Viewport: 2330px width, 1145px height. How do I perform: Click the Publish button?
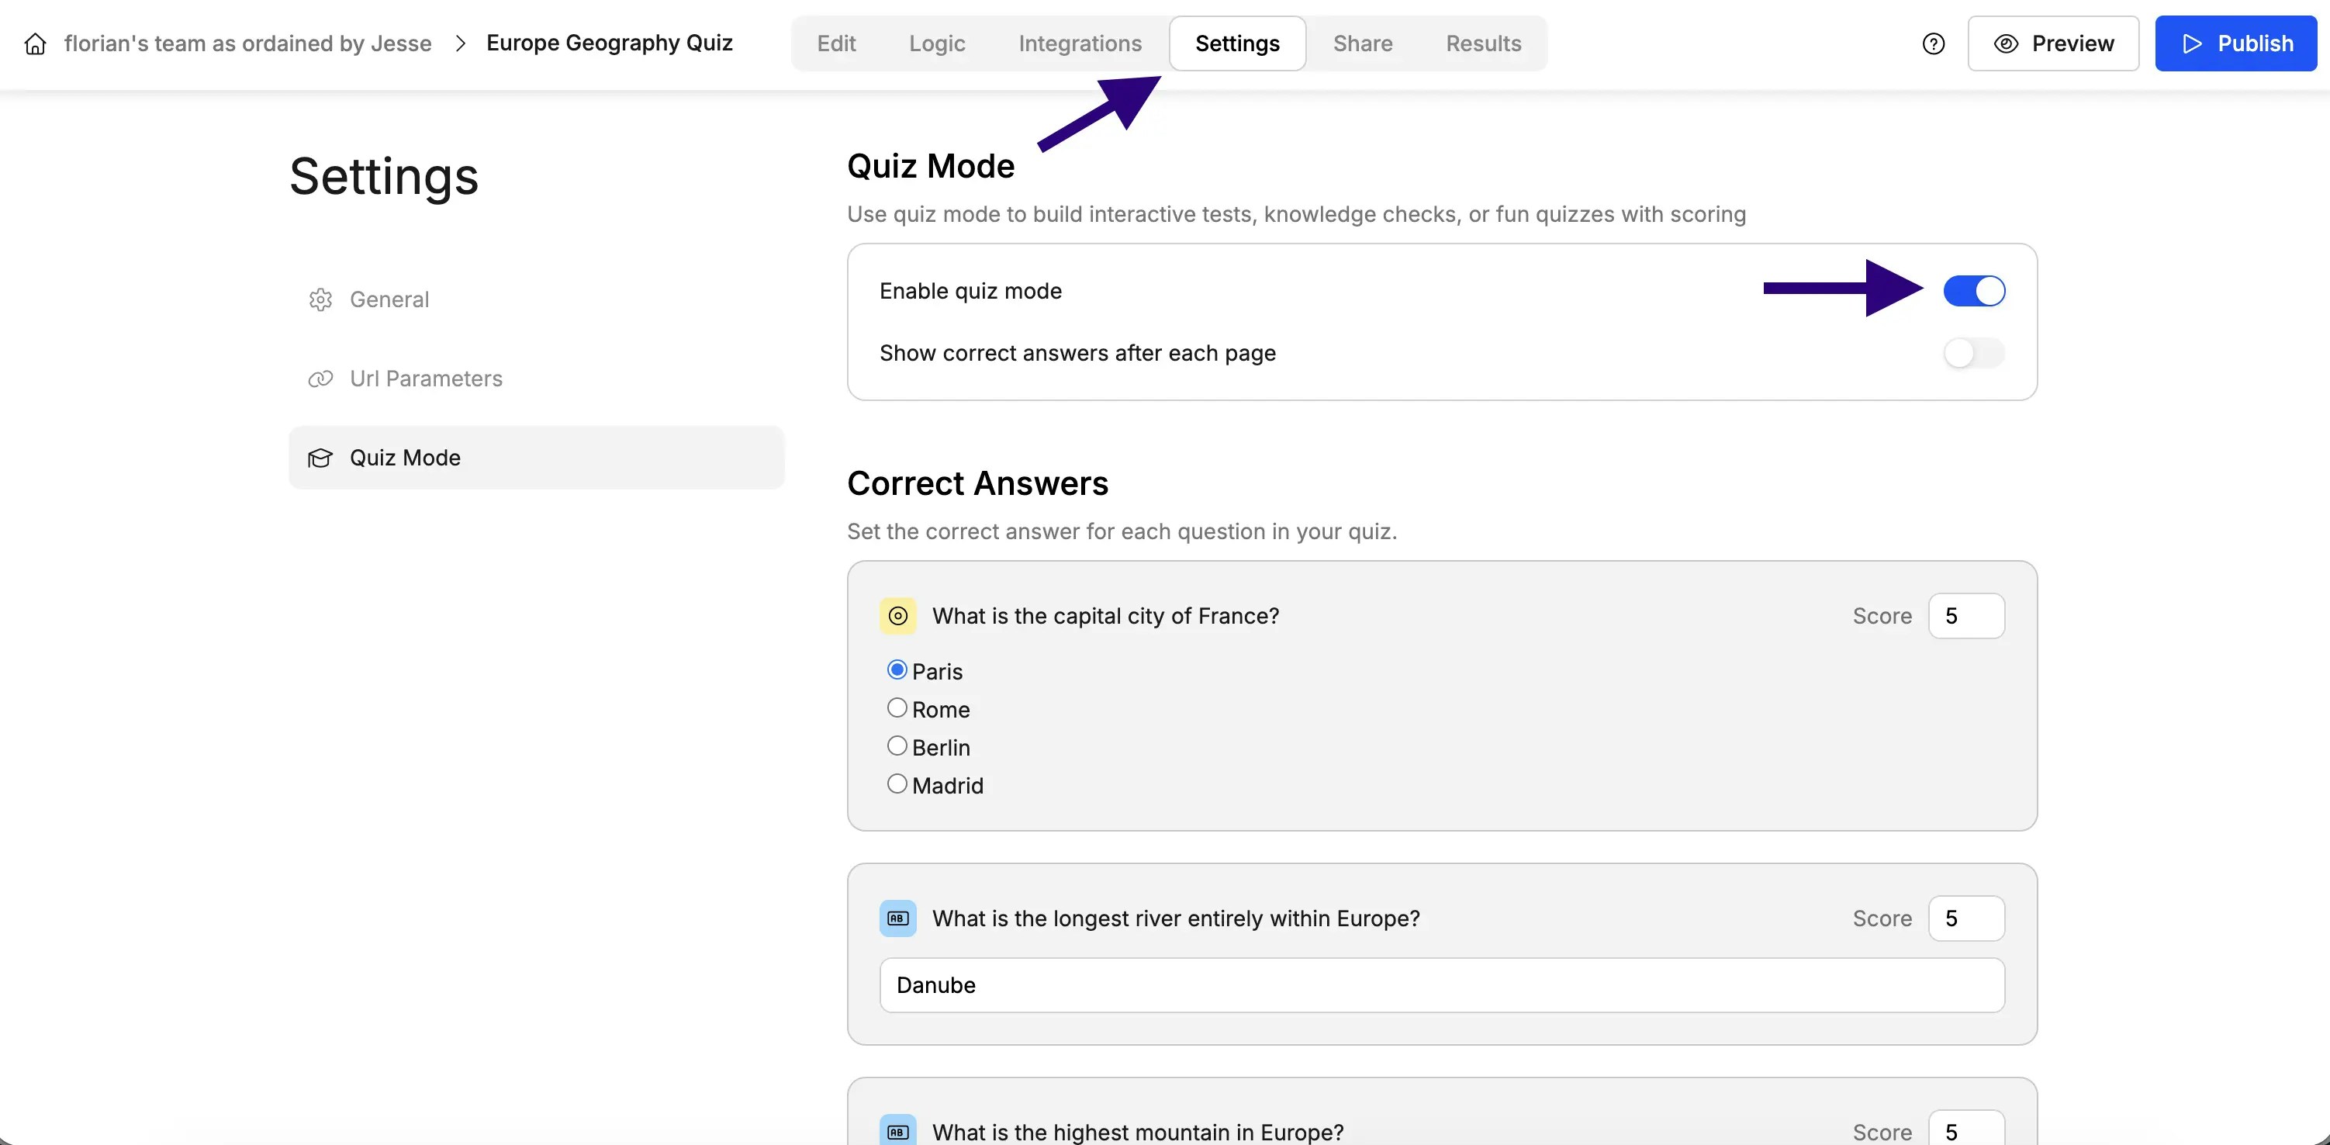pos(2235,43)
